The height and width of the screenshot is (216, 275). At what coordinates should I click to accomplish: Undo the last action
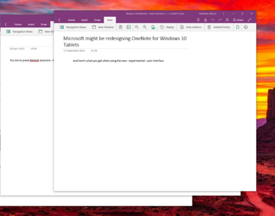point(213,20)
